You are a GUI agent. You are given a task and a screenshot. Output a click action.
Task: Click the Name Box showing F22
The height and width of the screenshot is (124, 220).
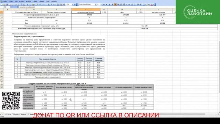5,7
